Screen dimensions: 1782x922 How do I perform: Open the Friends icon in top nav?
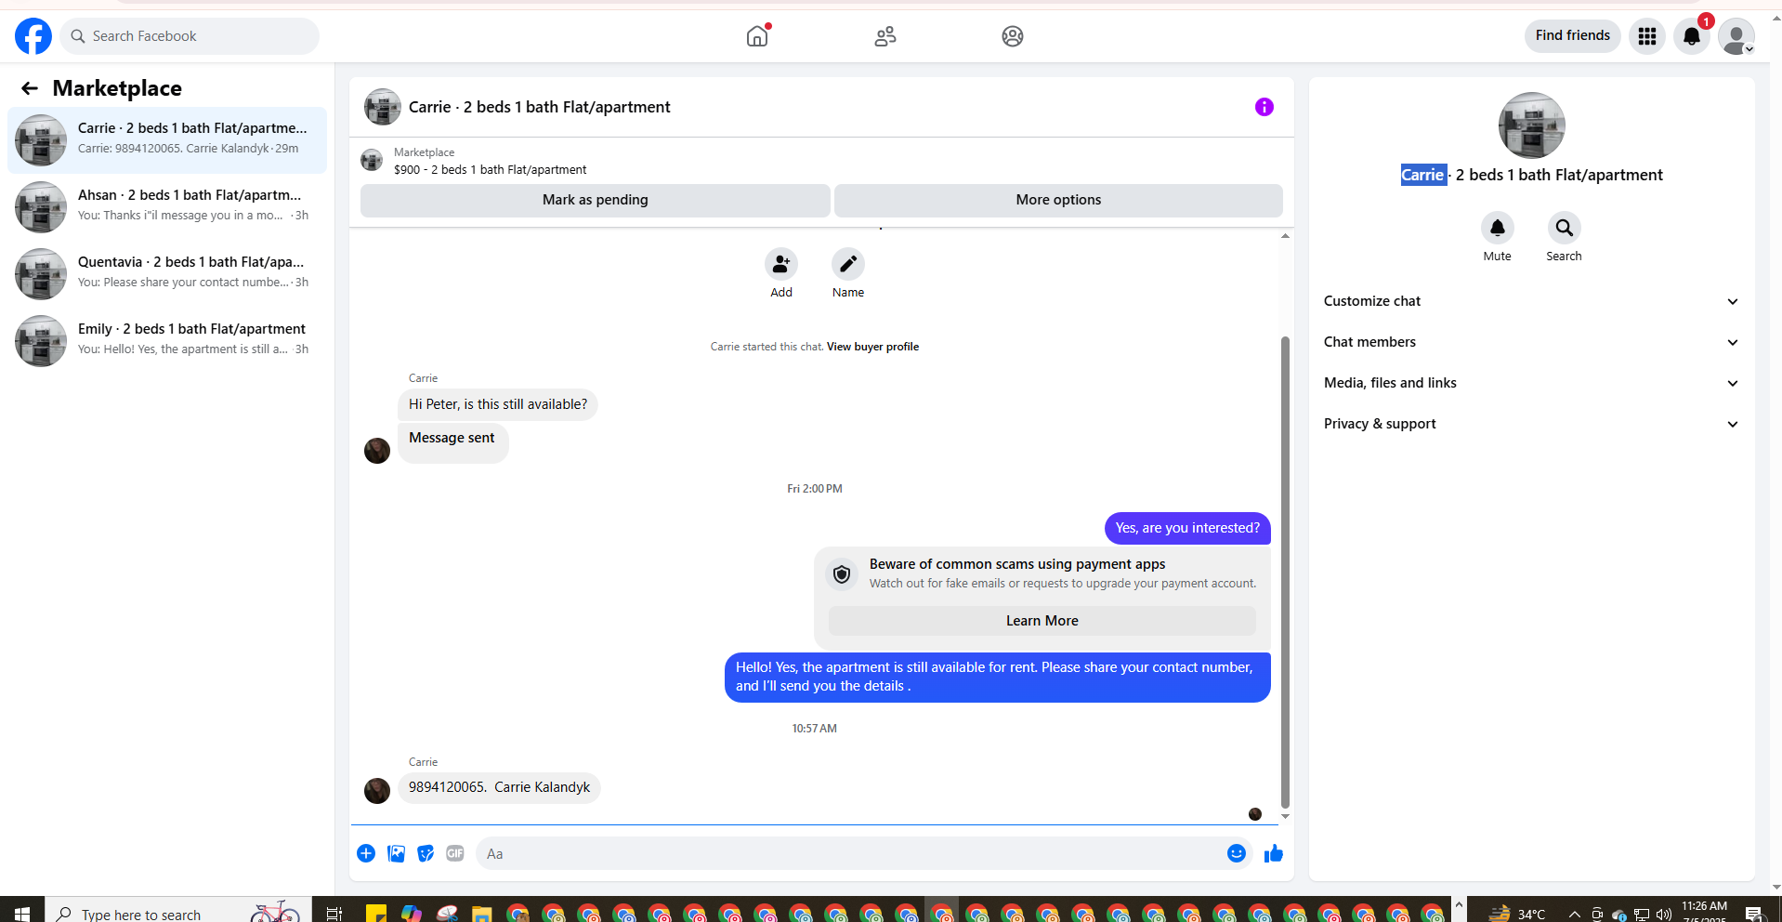tap(885, 36)
